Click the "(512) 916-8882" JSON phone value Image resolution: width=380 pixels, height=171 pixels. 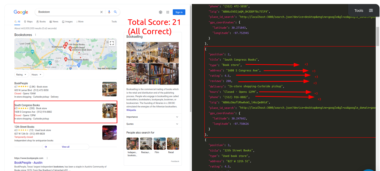(x=236, y=97)
